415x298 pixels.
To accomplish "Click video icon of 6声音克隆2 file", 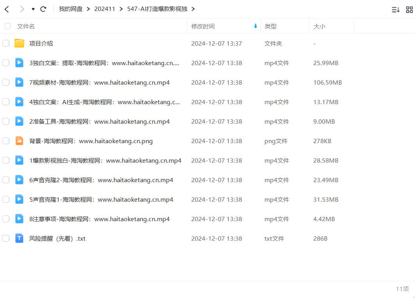I will tap(19, 180).
